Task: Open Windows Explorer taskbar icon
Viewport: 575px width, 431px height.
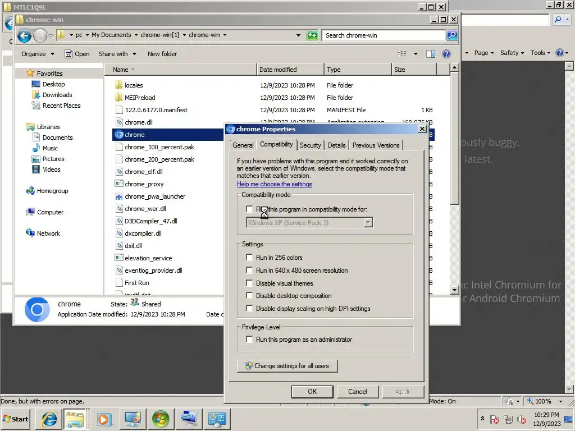Action: point(75,419)
